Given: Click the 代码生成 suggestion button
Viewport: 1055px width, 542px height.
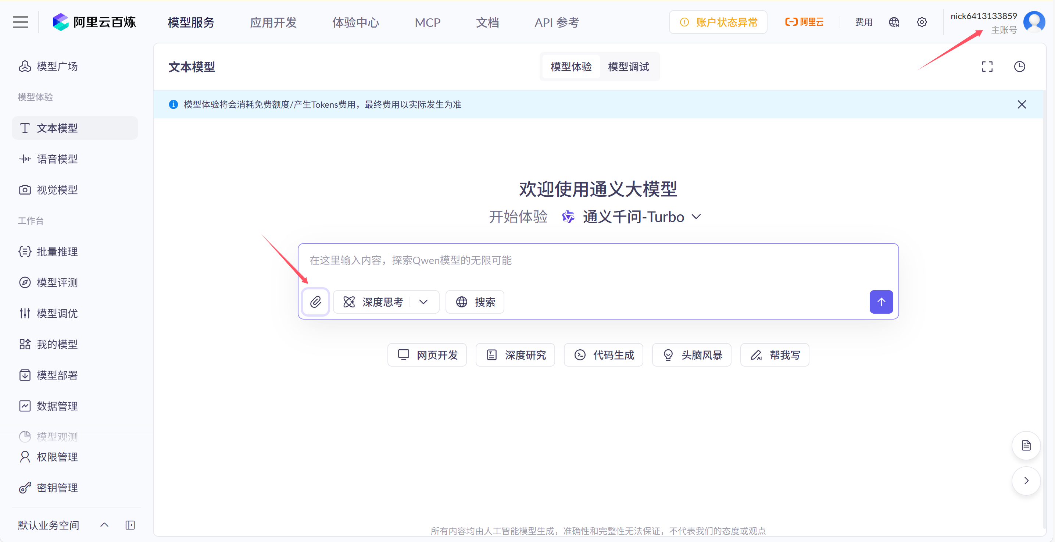Looking at the screenshot, I should 603,355.
